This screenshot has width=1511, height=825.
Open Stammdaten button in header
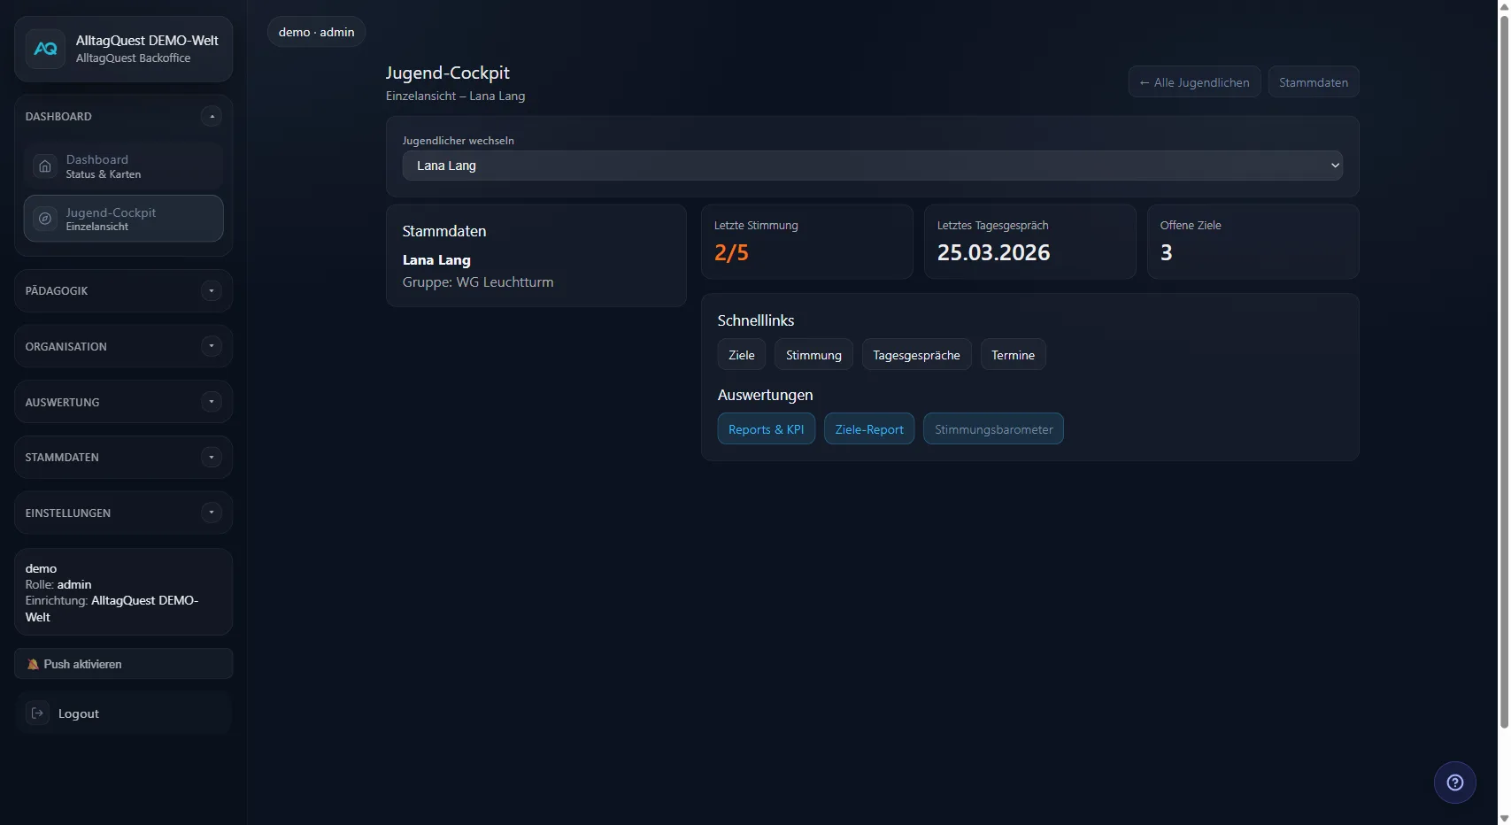pos(1313,82)
